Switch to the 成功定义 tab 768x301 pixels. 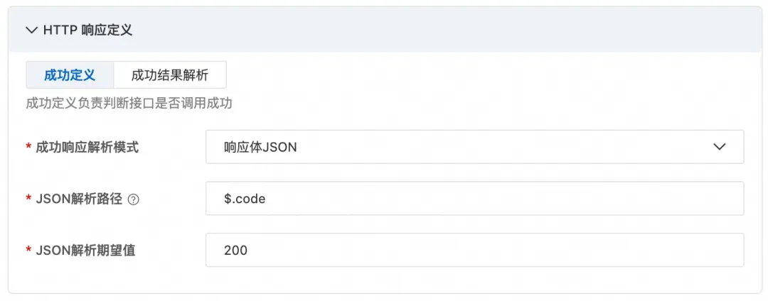tap(69, 75)
